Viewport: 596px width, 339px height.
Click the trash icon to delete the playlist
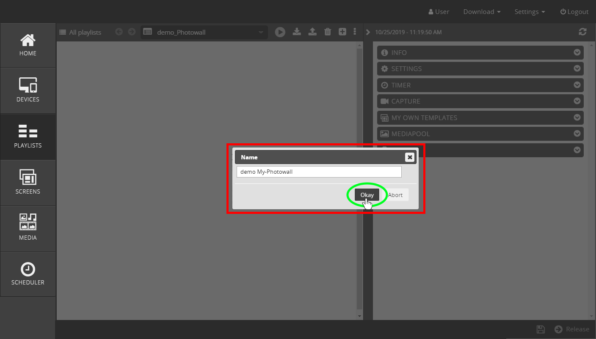(x=328, y=32)
